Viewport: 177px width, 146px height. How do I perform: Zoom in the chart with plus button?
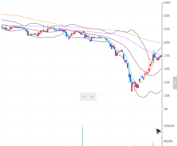click(92, 97)
